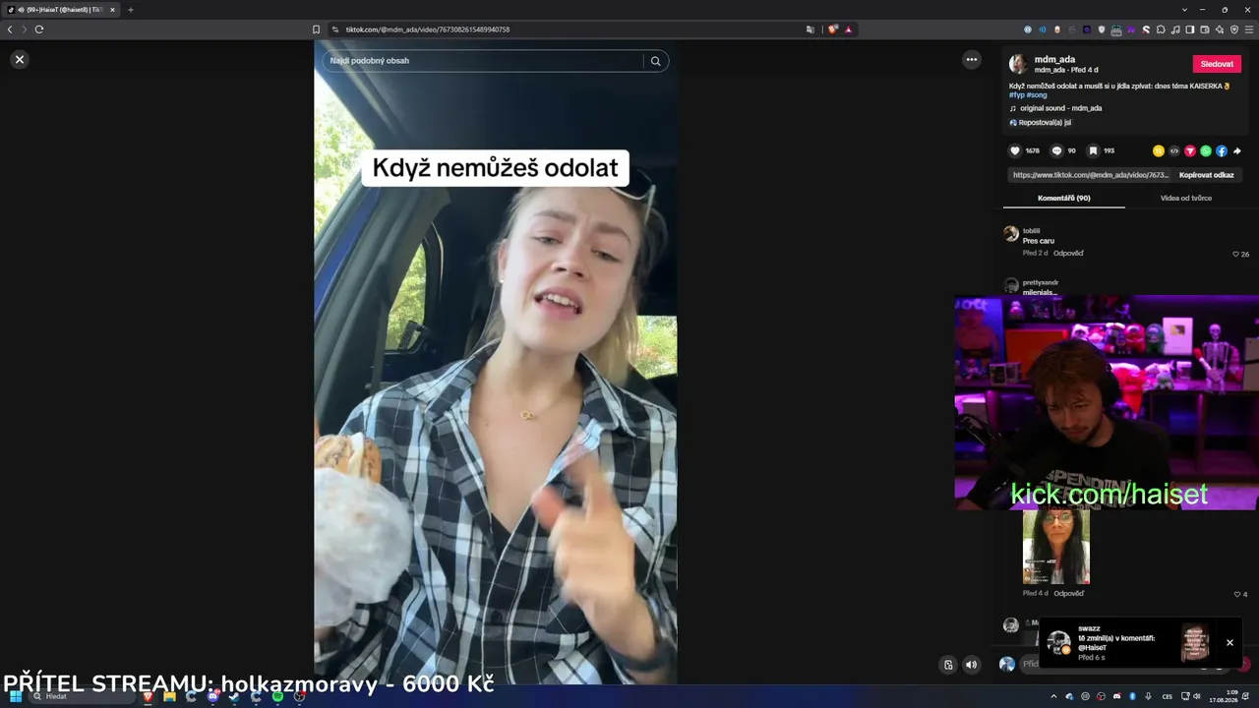1259x708 pixels.
Task: Like tobiiii's comment 'Pres caru'
Action: pos(1236,254)
